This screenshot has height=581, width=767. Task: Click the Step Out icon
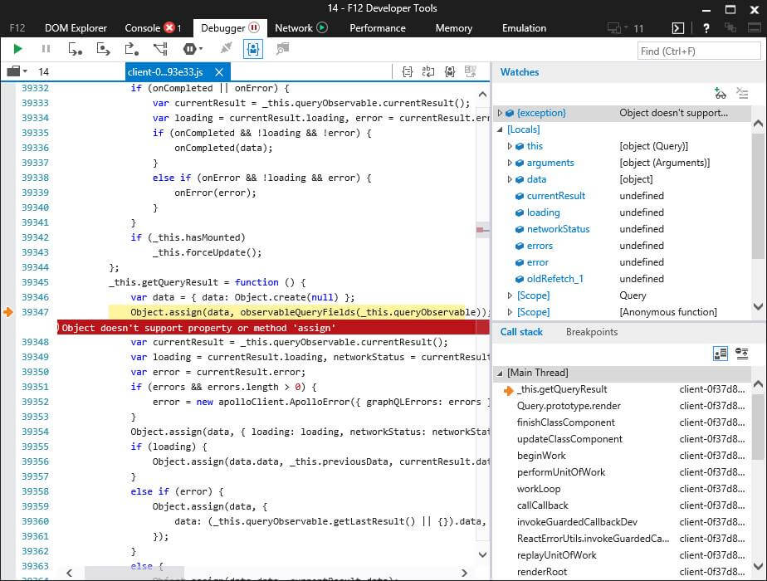coord(132,49)
